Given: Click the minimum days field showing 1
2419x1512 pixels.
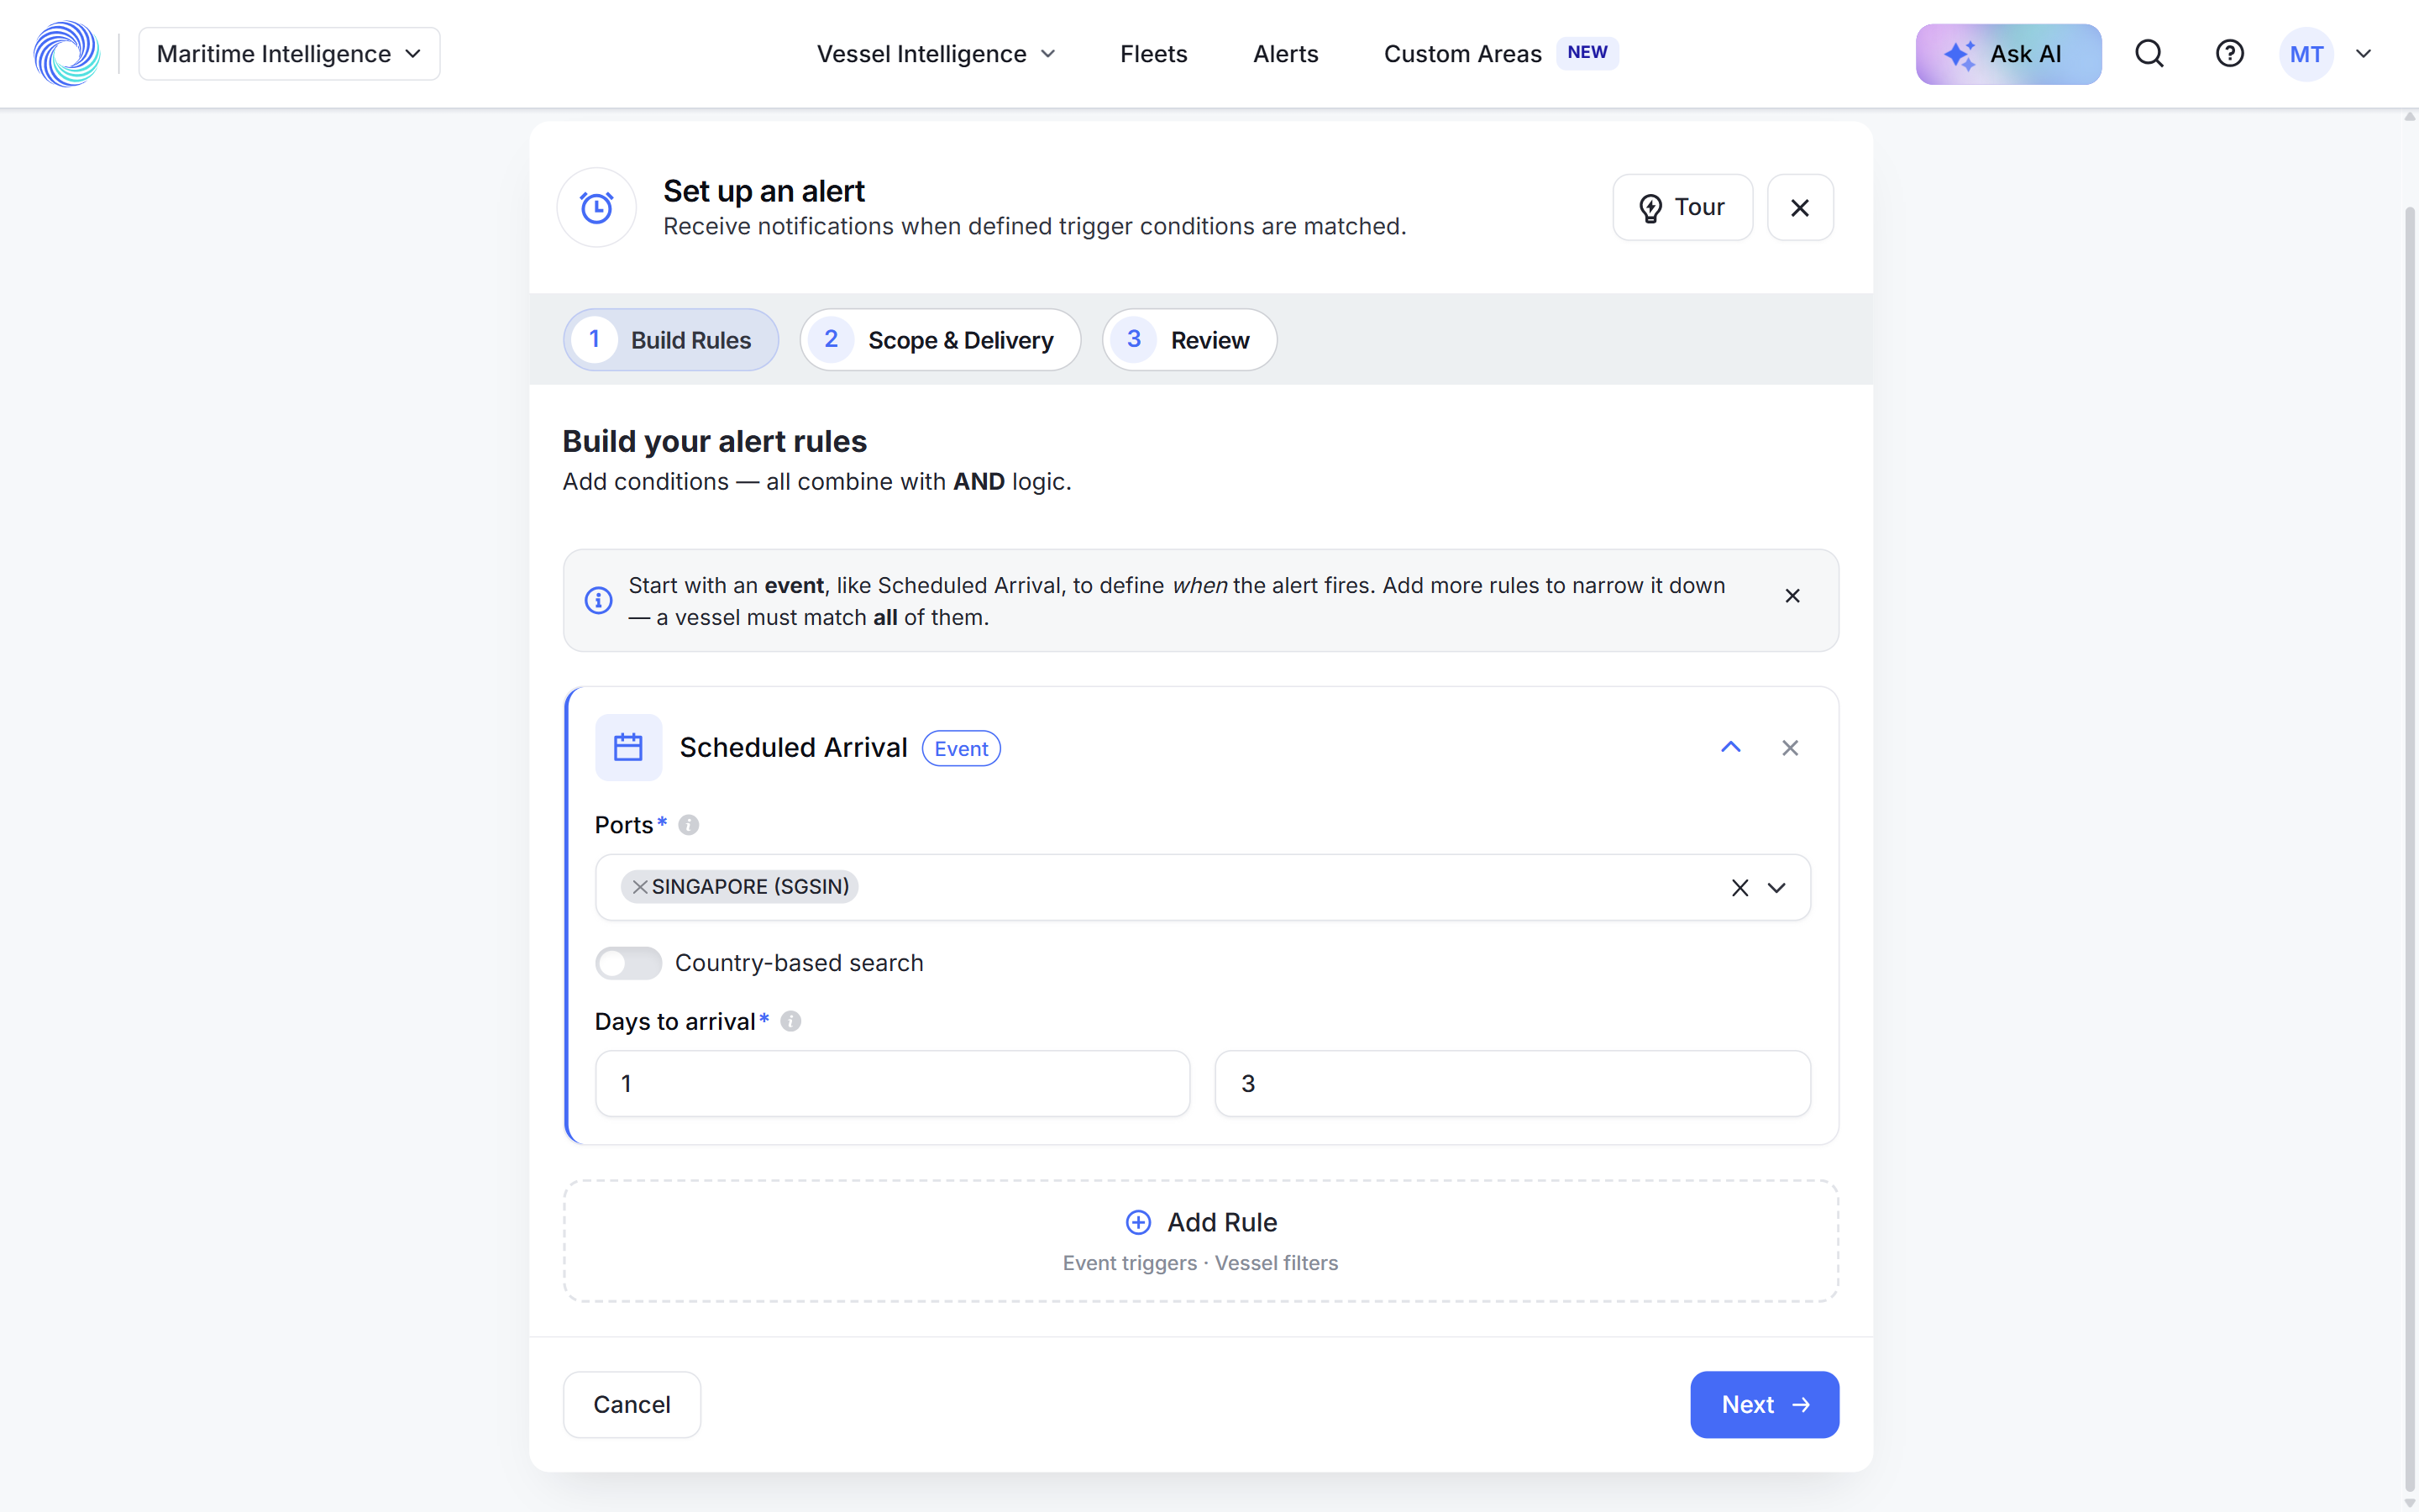Looking at the screenshot, I should (892, 1083).
